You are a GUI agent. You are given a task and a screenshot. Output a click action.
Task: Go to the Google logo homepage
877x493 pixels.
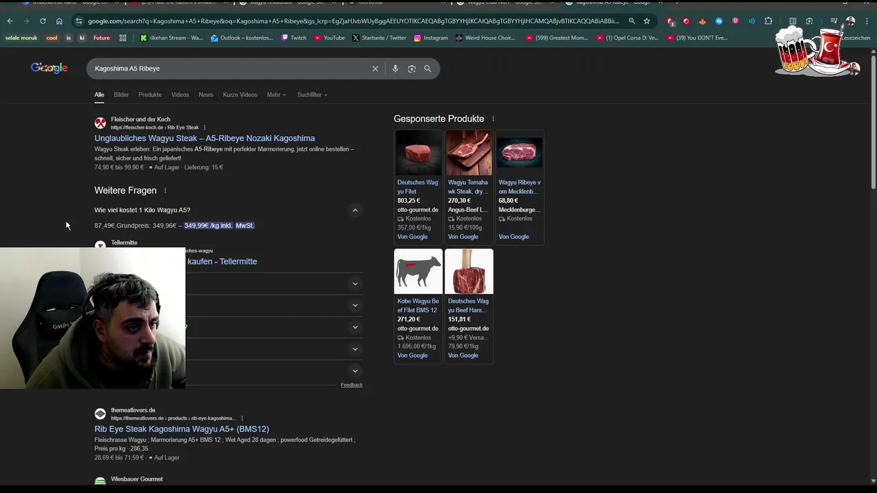49,68
